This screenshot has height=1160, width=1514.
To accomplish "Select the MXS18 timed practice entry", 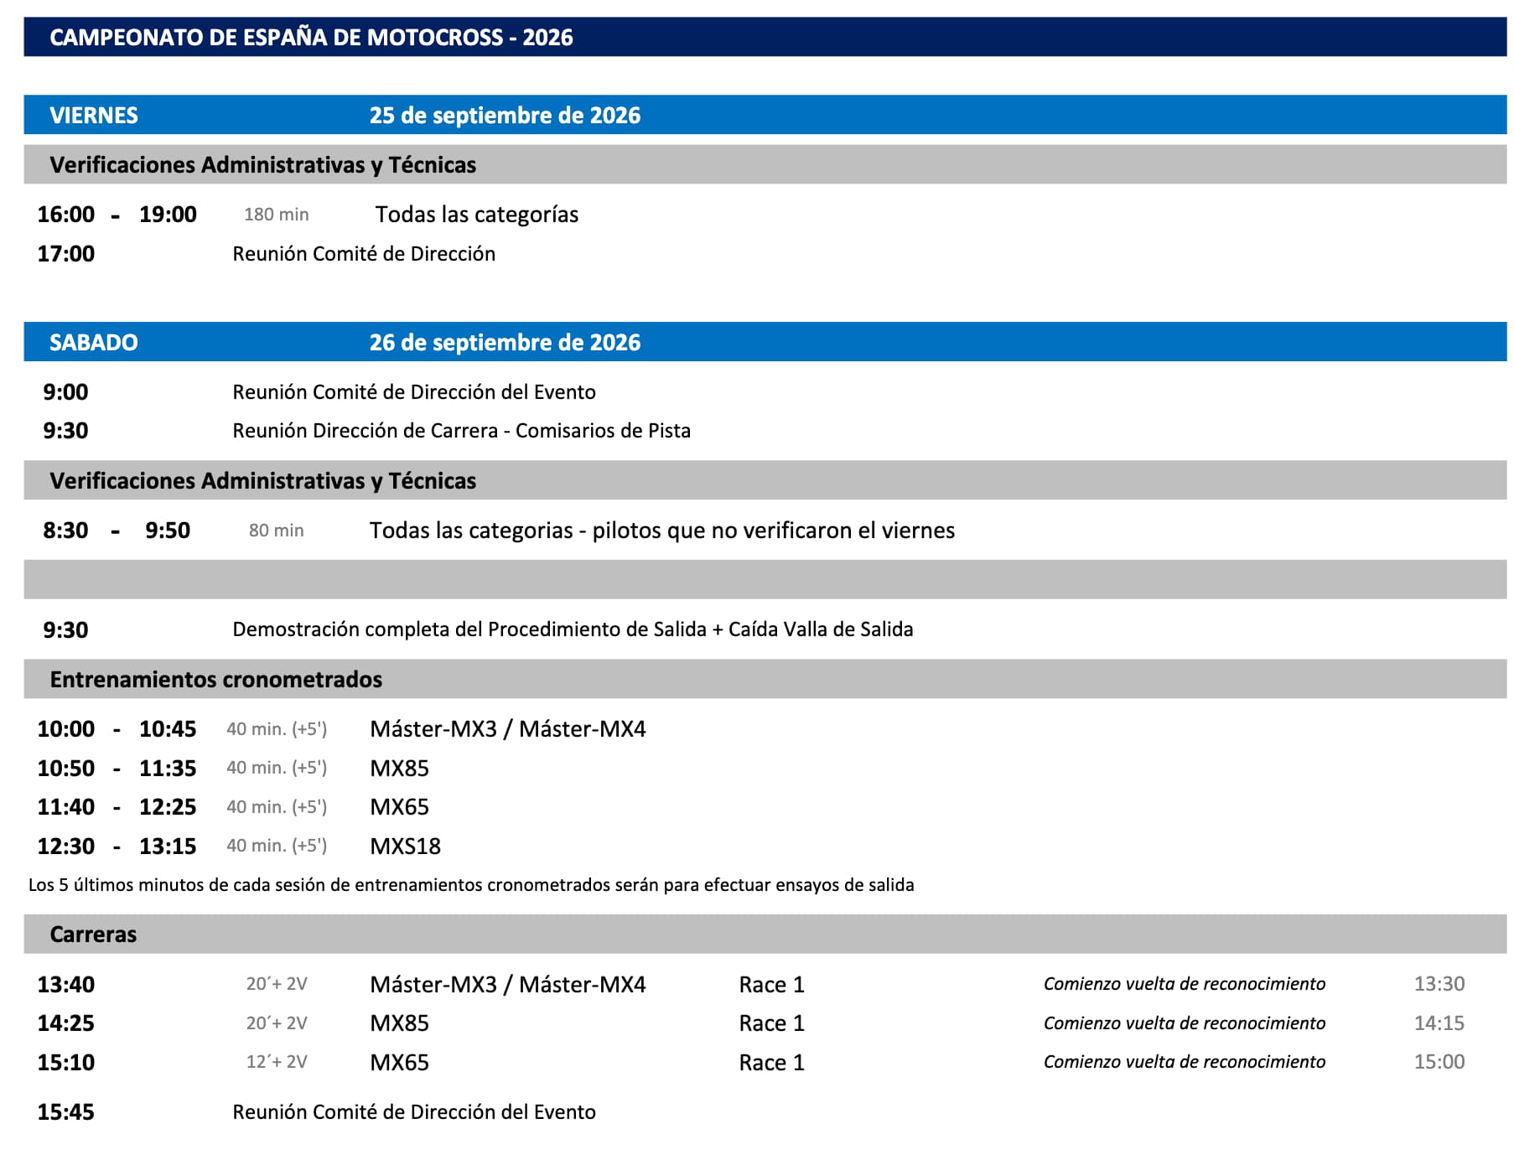I will click(x=406, y=847).
